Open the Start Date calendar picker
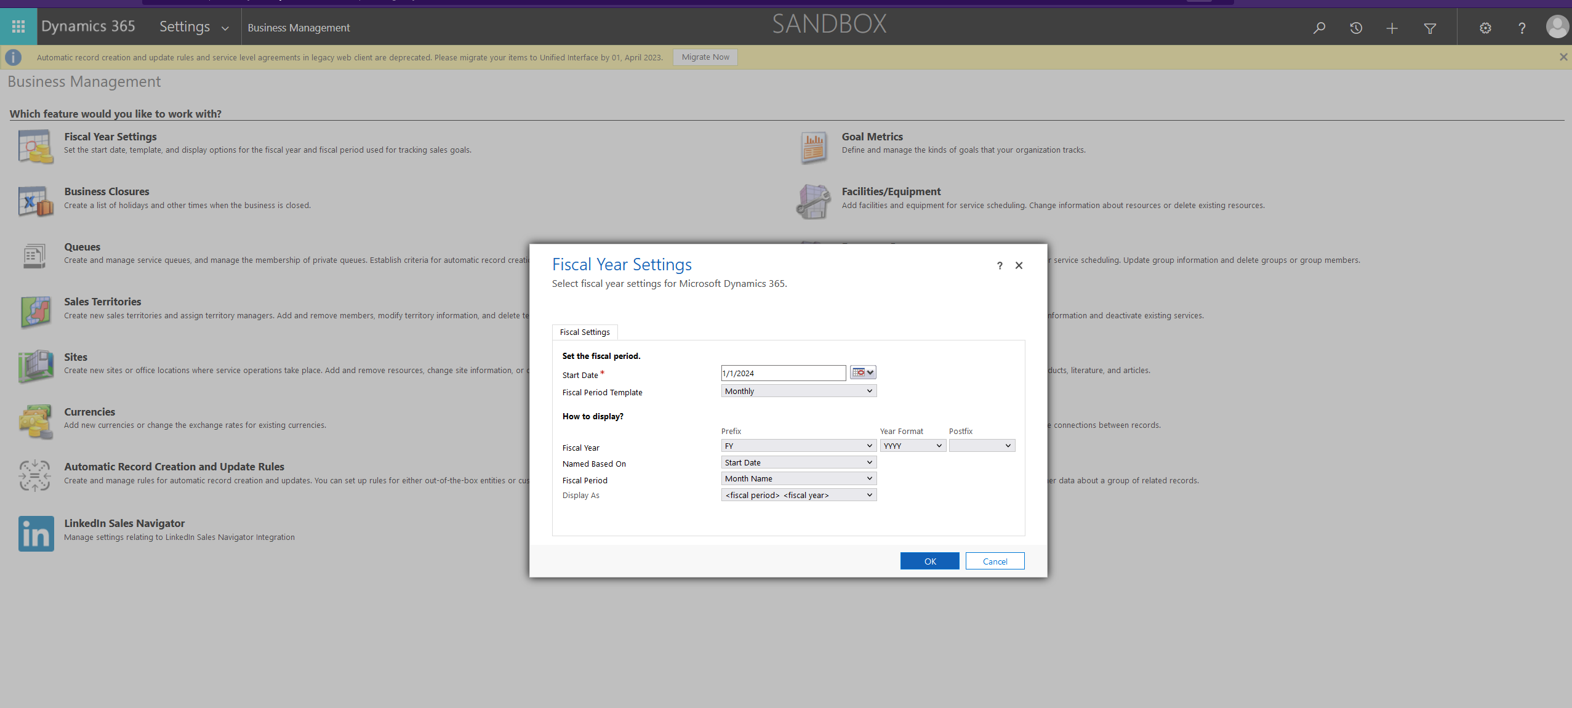This screenshot has height=708, width=1572. [863, 372]
